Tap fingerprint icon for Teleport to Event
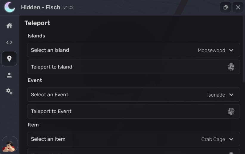 tap(231, 112)
